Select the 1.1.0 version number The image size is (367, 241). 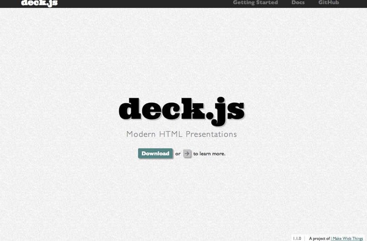click(x=297, y=238)
